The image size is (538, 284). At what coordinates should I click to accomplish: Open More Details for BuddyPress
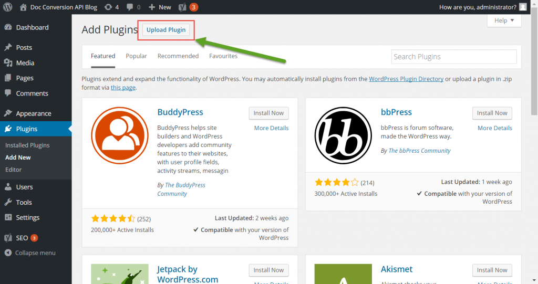tap(272, 128)
